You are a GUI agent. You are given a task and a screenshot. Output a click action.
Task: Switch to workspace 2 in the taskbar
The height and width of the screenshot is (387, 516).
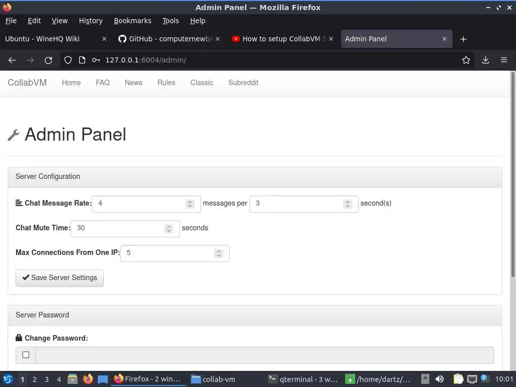point(35,379)
